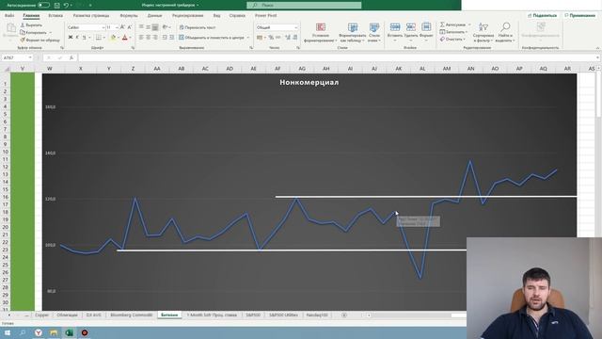602x339 pixels.
Task: Switch to the Рецензирование ribbon tab
Action: click(188, 15)
